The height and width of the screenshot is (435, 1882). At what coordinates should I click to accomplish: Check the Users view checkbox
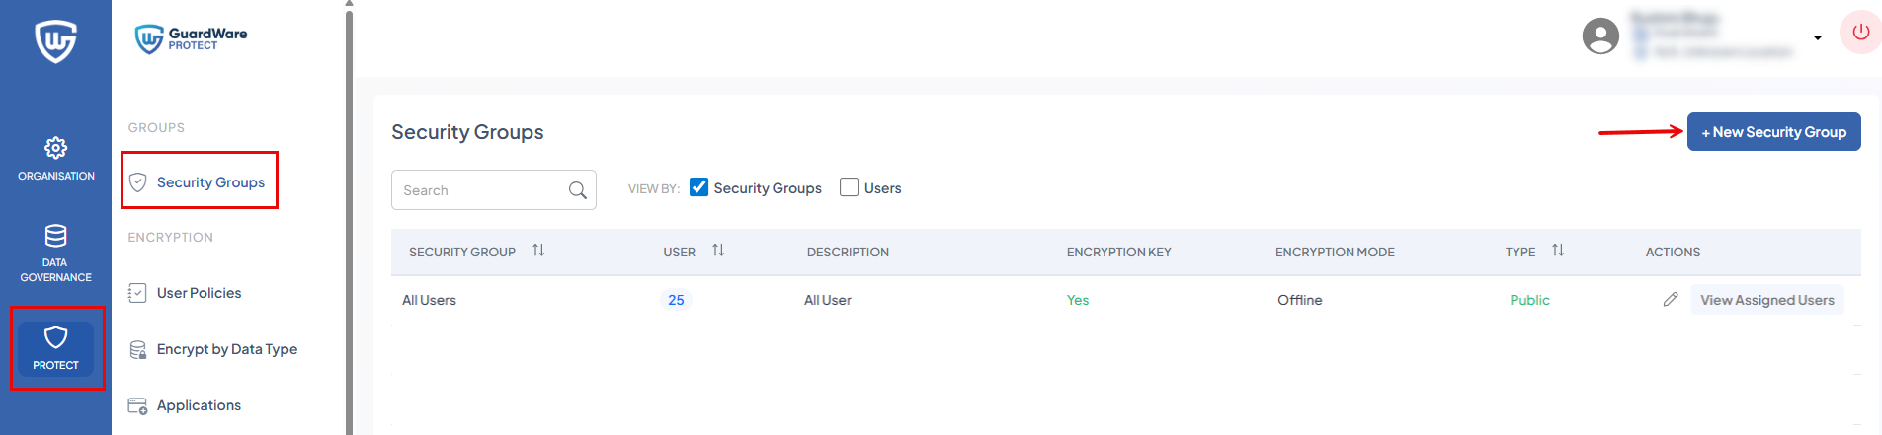(849, 187)
